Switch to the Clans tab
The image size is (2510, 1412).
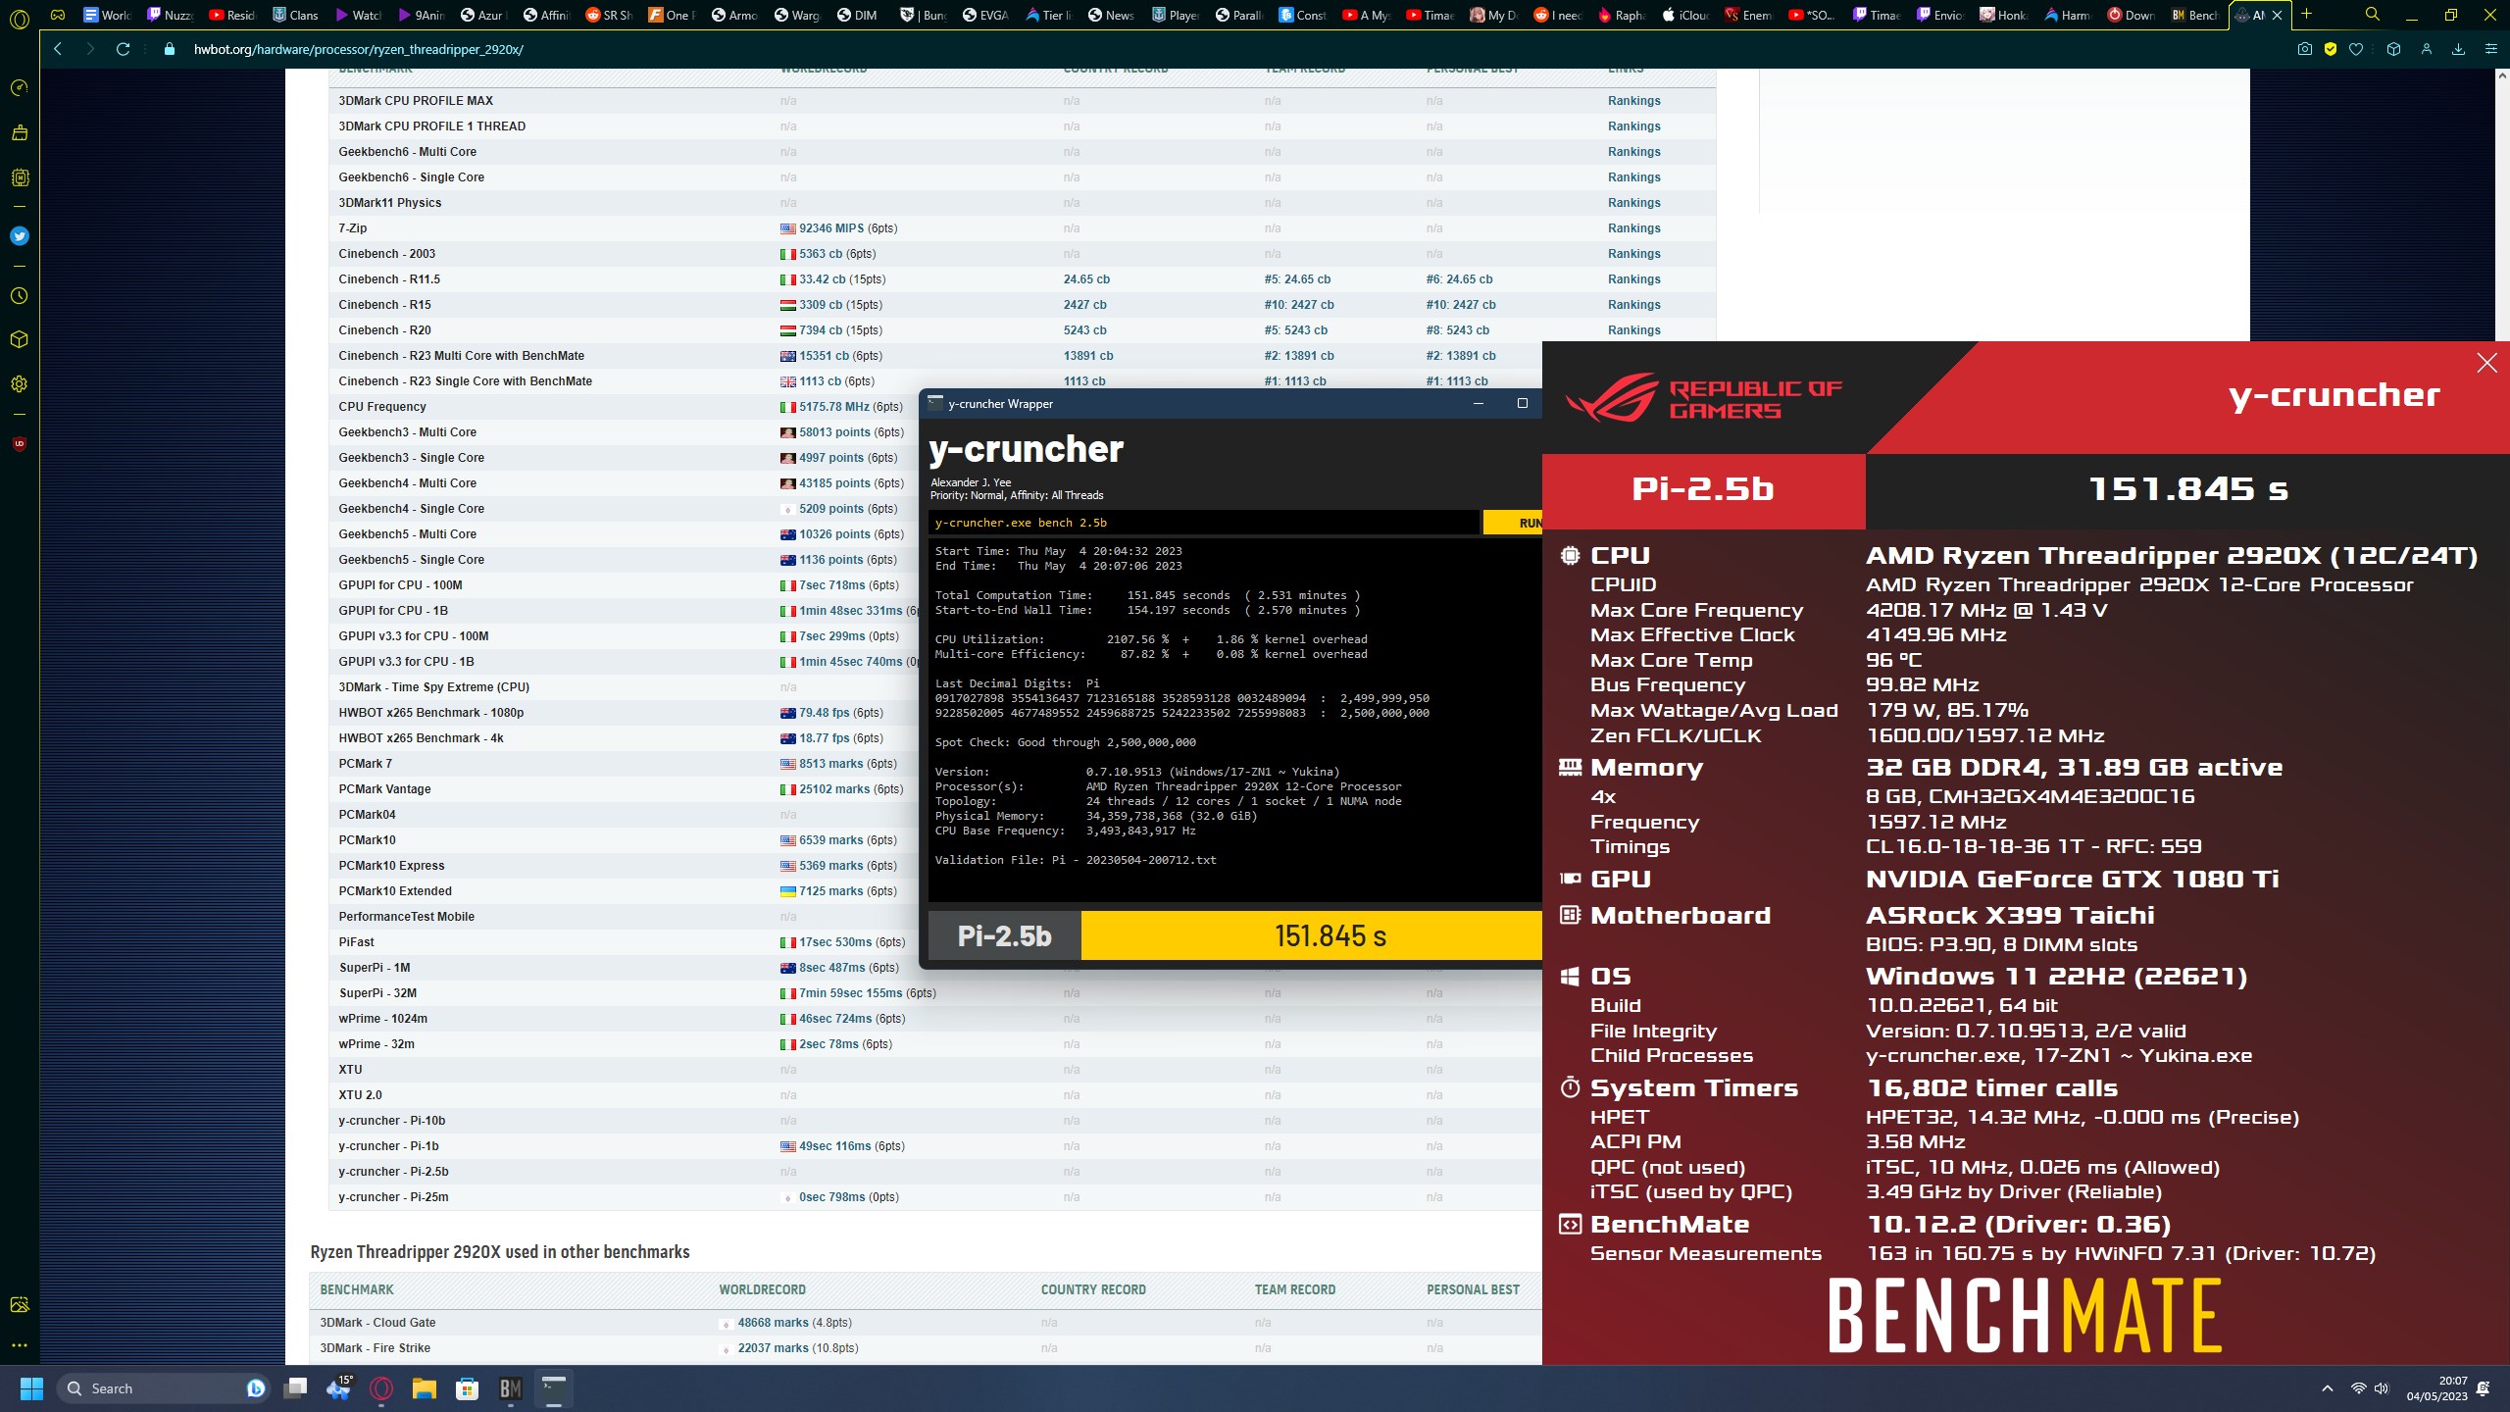coord(295,15)
